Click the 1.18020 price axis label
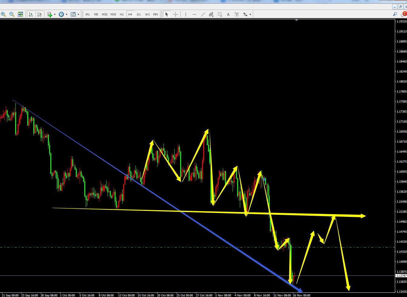The height and width of the screenshot is (297, 407). coord(402,82)
